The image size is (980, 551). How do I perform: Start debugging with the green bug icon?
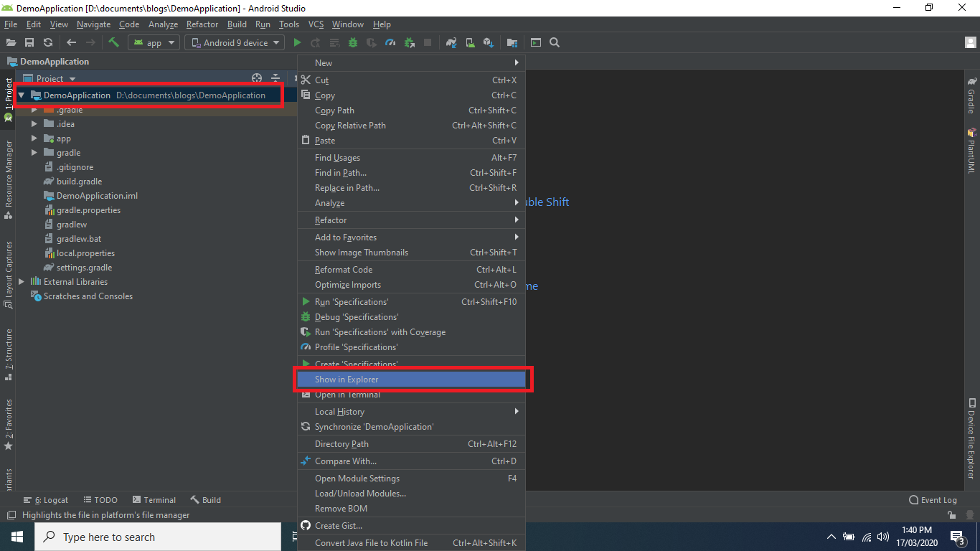point(353,43)
